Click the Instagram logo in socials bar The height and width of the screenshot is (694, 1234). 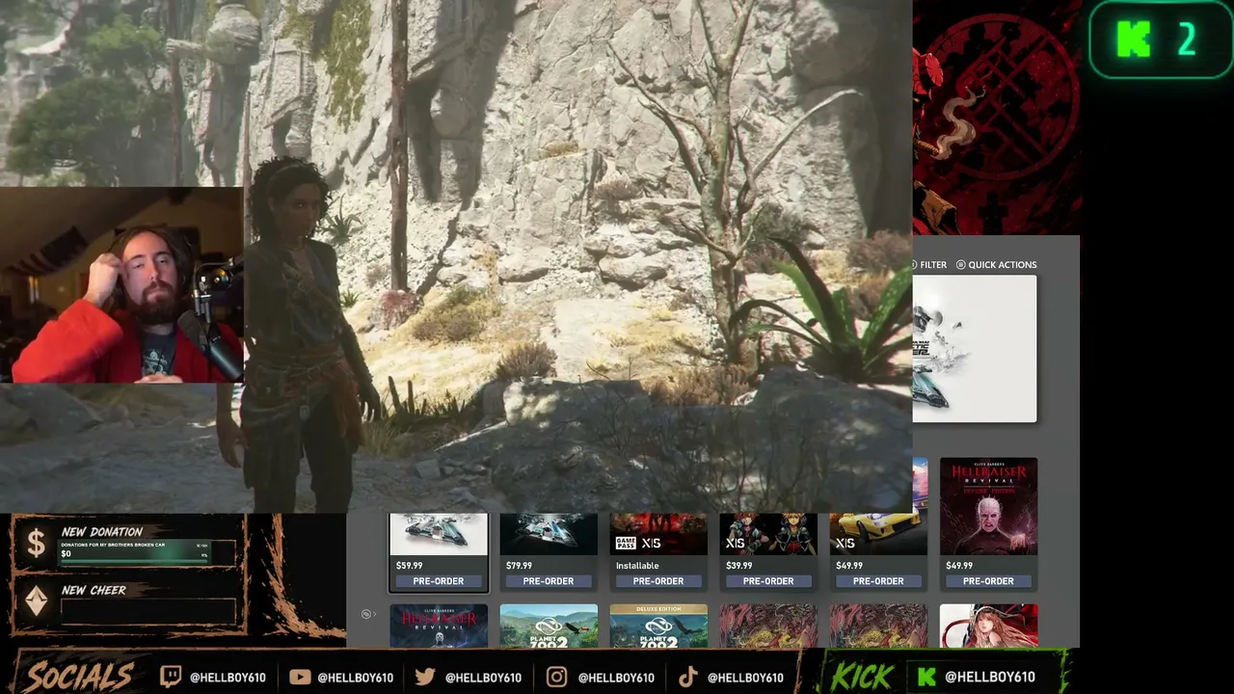(556, 677)
